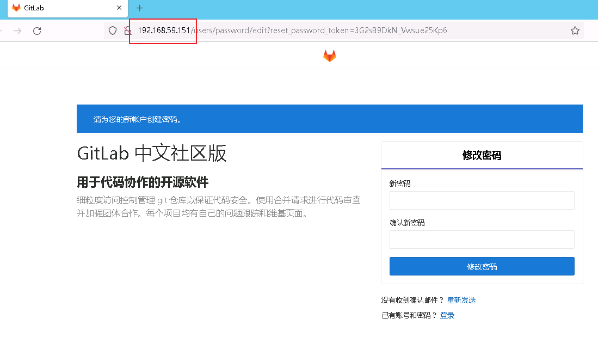Close the GitLab browser tab
598x349 pixels.
(119, 8)
